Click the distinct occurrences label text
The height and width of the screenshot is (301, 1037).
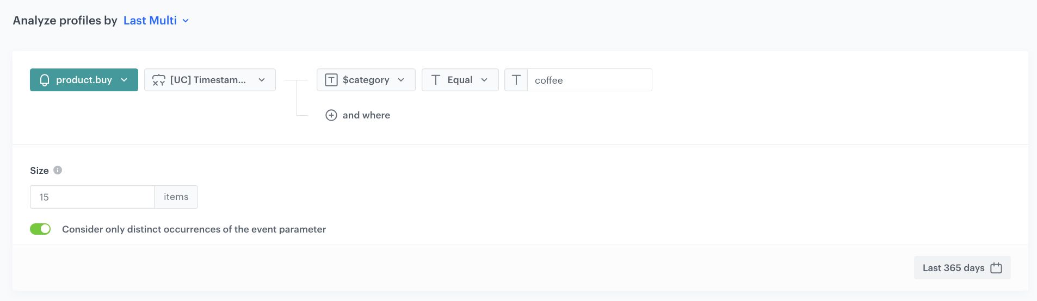click(x=194, y=229)
